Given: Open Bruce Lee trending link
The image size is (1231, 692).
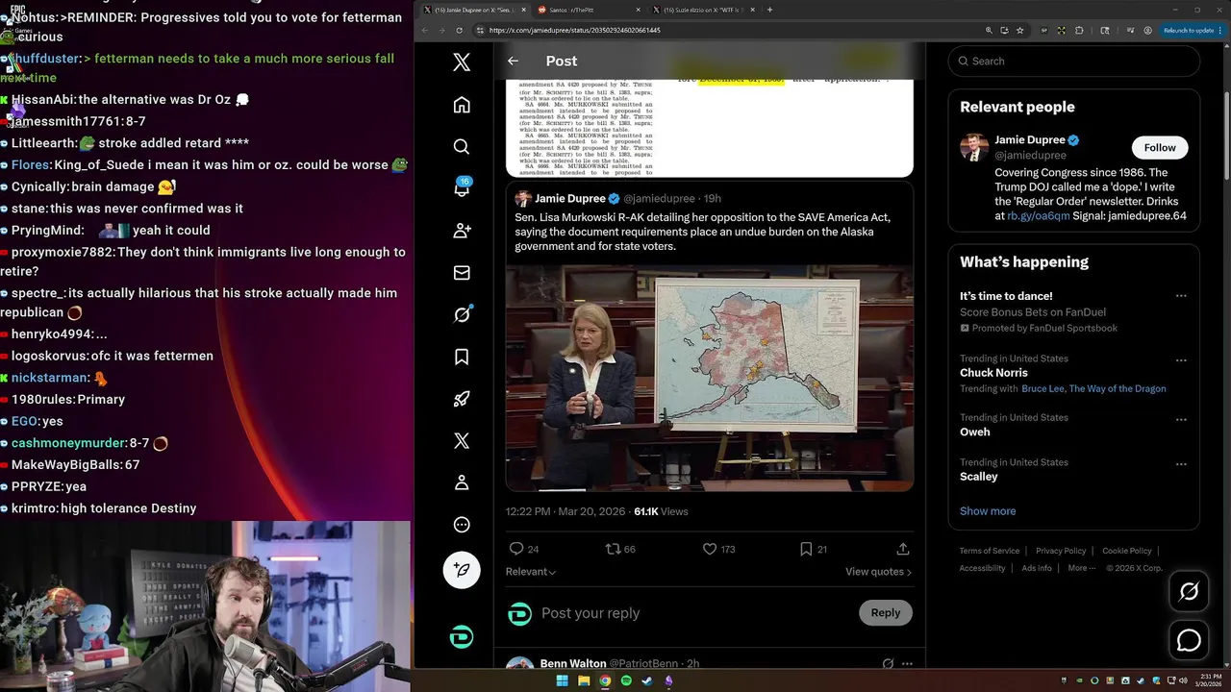Looking at the screenshot, I should (1043, 389).
